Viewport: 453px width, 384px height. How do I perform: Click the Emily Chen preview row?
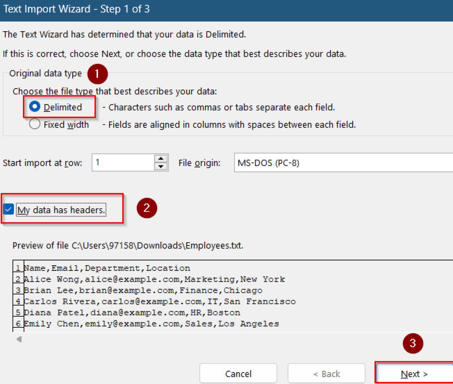pyautogui.click(x=151, y=324)
